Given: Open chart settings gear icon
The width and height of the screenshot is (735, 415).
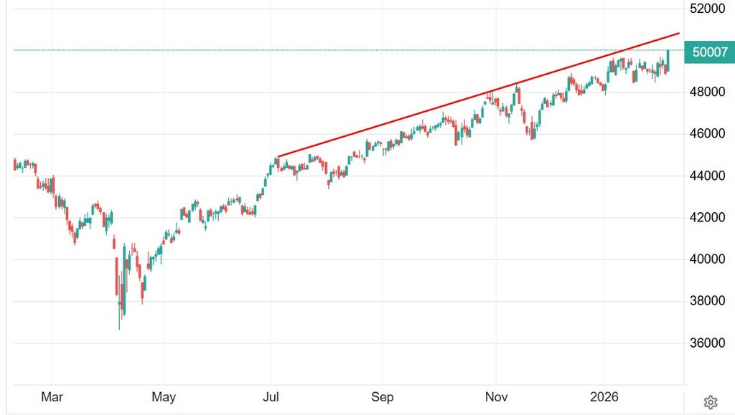Looking at the screenshot, I should pyautogui.click(x=711, y=401).
